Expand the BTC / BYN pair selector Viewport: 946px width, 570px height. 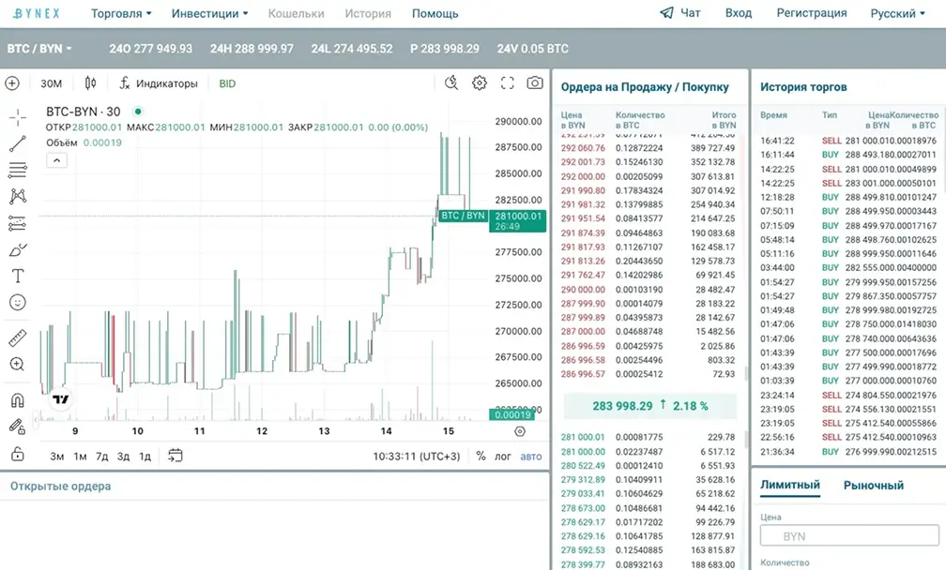click(39, 49)
